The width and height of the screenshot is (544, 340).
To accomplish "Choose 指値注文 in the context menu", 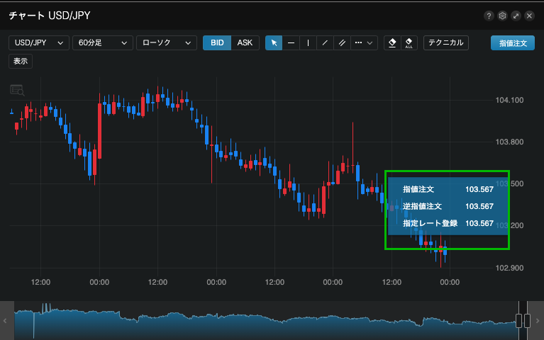I will pyautogui.click(x=448, y=189).
